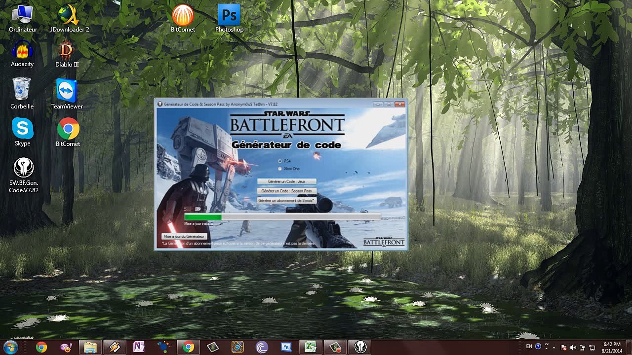
Task: Click 'Générer un Code : Season Pass' button
Action: pos(286,191)
